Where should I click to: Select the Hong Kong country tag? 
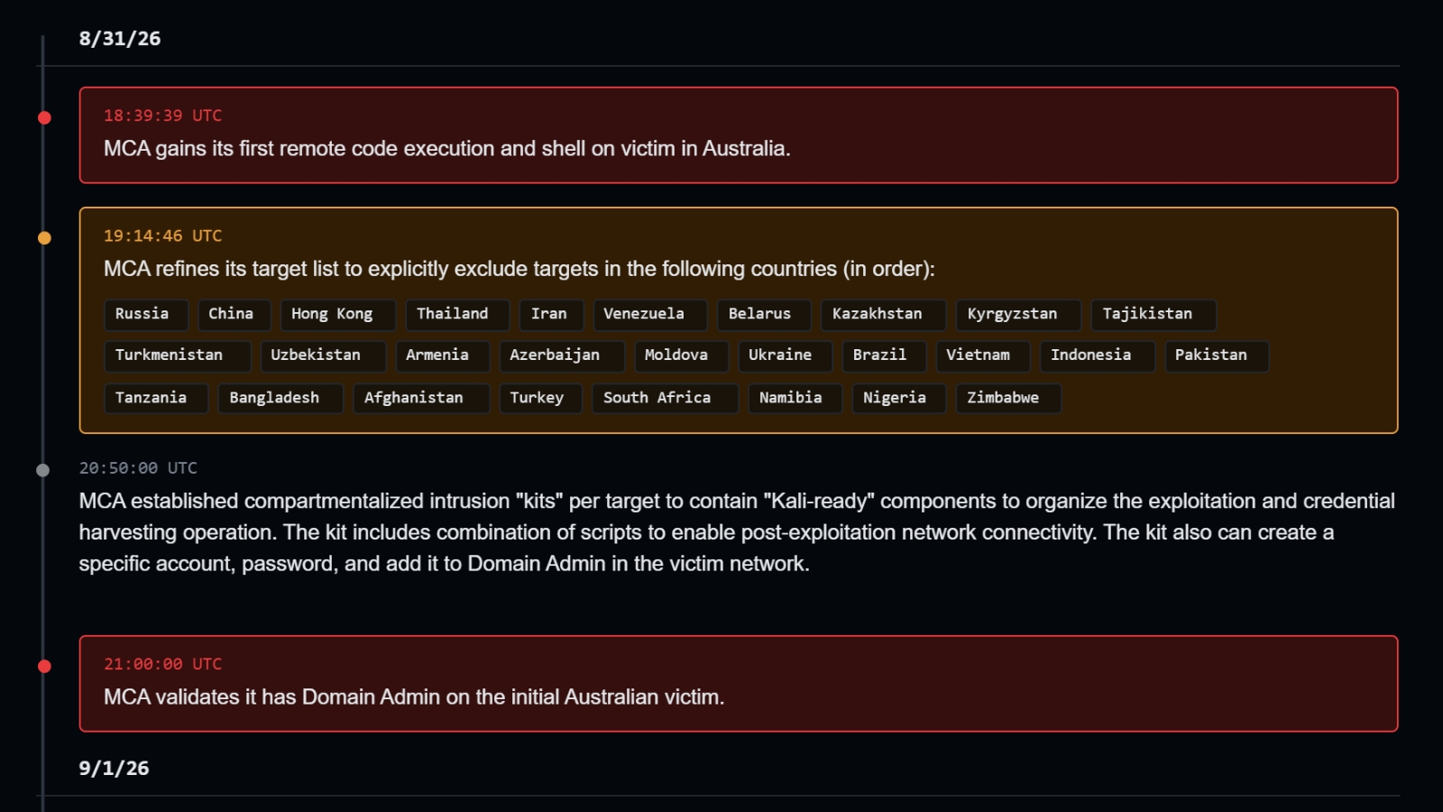pos(337,314)
